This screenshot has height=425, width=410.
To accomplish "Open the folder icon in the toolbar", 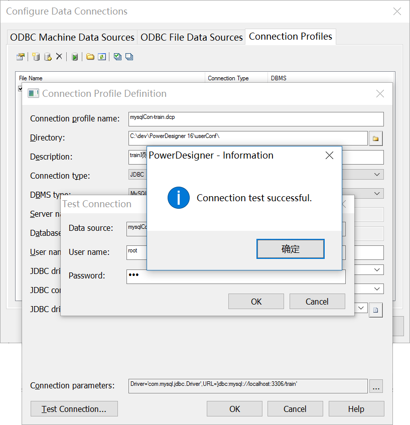I will [89, 56].
